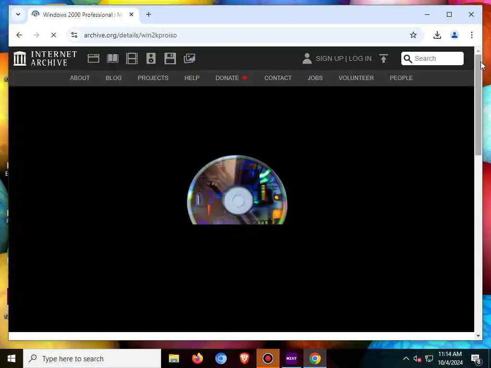
Task: Open the NZXT app from taskbar
Action: [x=291, y=358]
